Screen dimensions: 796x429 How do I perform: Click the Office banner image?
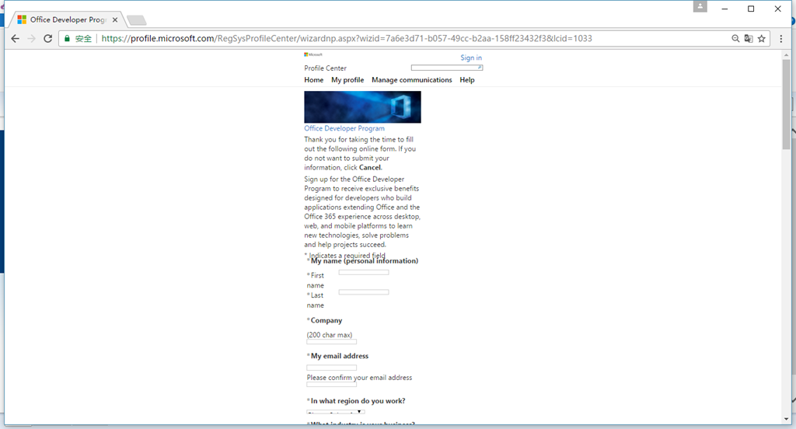click(362, 107)
